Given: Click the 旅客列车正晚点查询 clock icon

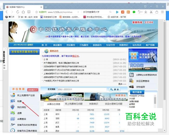Looking at the screenshot, I should 13,130.
